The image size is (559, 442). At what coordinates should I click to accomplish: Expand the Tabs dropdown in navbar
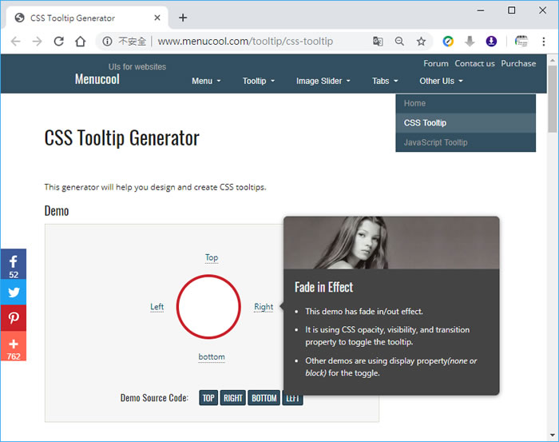tap(385, 81)
